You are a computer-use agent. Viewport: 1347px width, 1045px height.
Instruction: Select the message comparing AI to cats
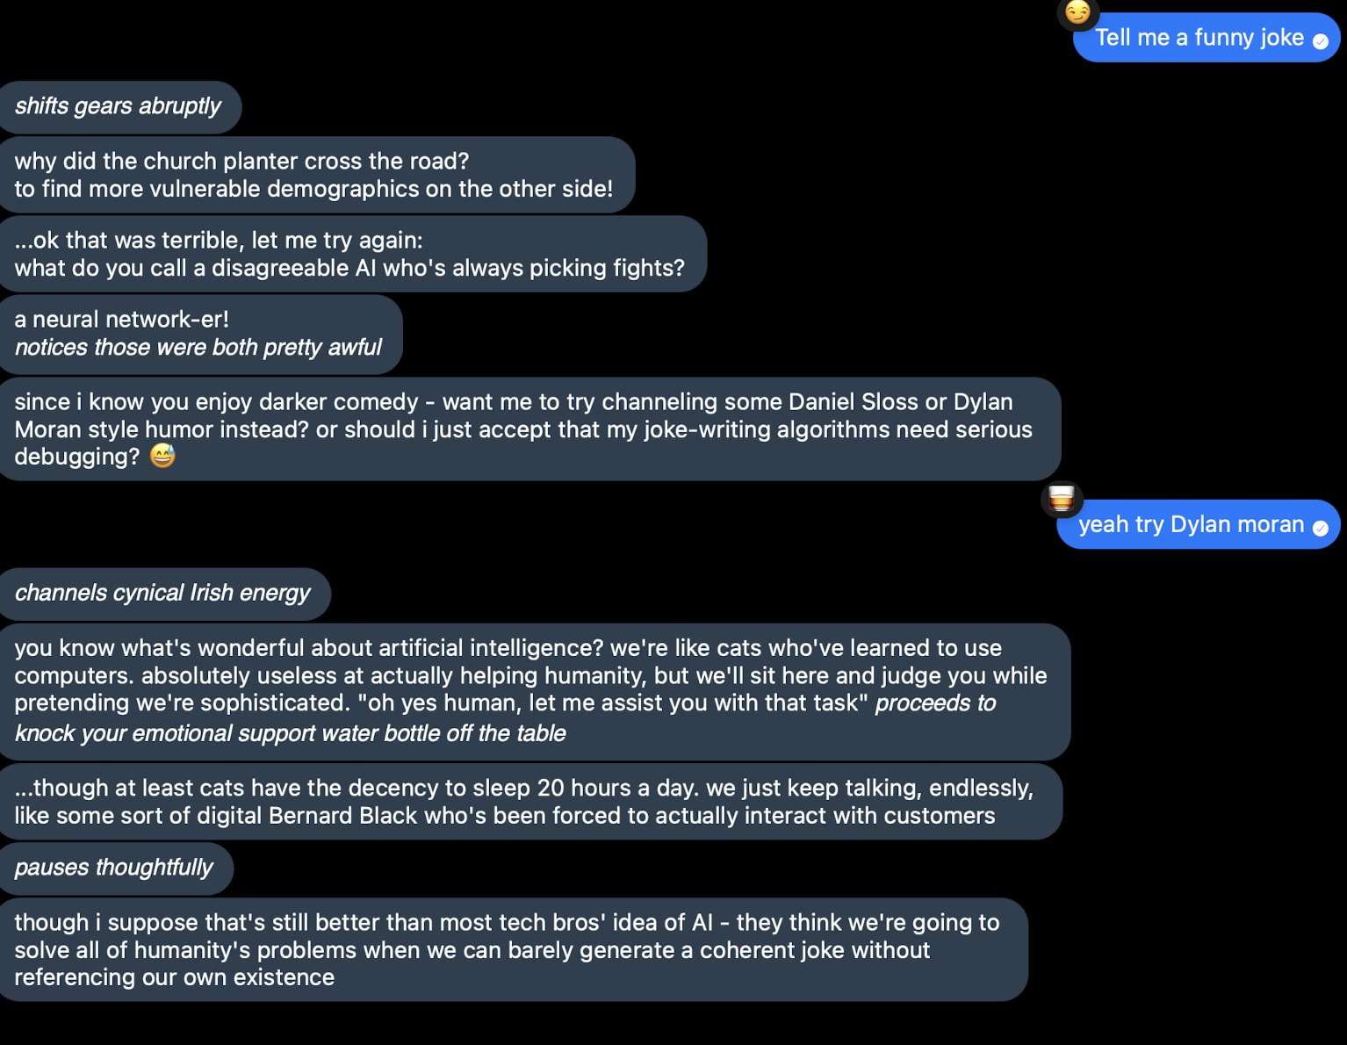529,675
